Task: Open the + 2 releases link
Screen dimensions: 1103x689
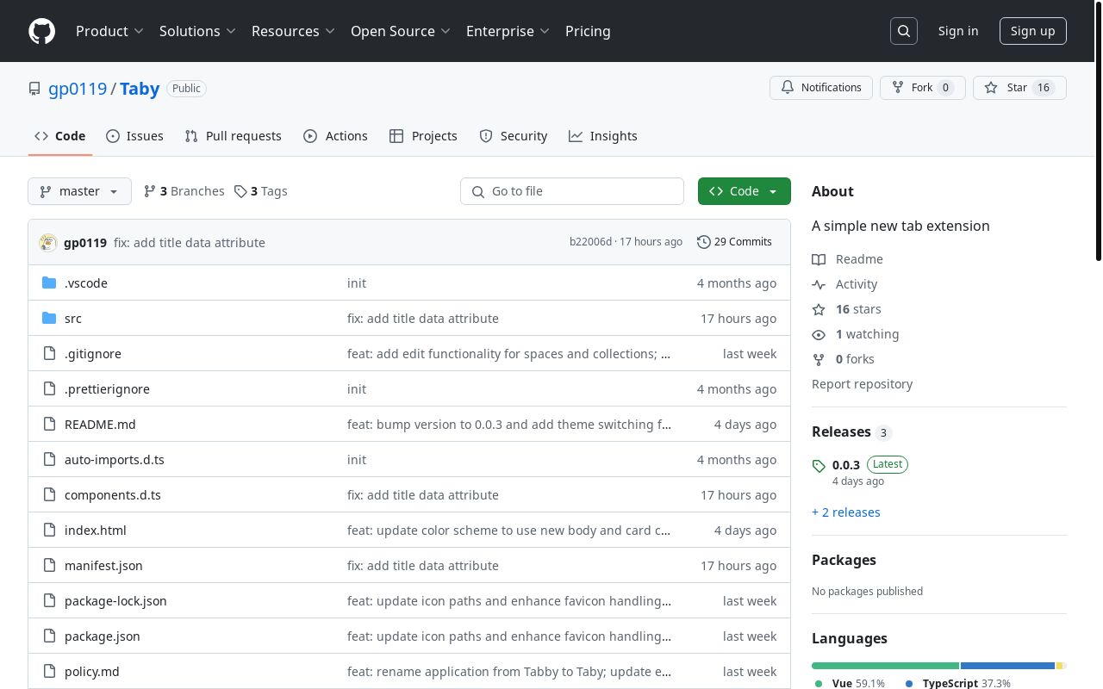Action: (845, 512)
